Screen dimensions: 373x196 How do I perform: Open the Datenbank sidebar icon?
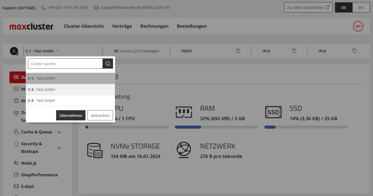[x=16, y=113]
